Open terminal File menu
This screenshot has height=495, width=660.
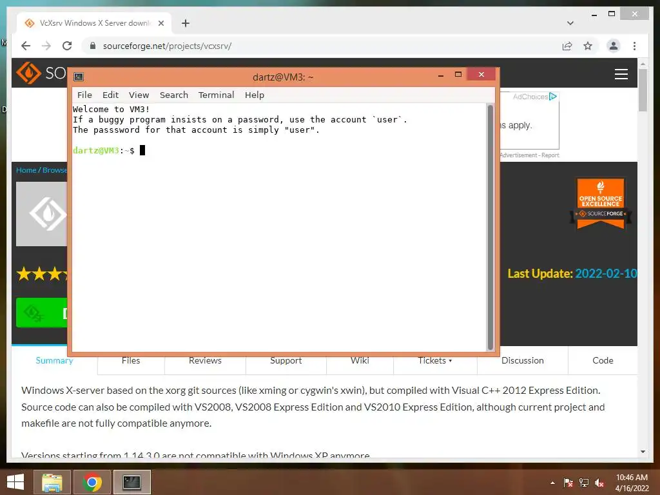point(84,95)
